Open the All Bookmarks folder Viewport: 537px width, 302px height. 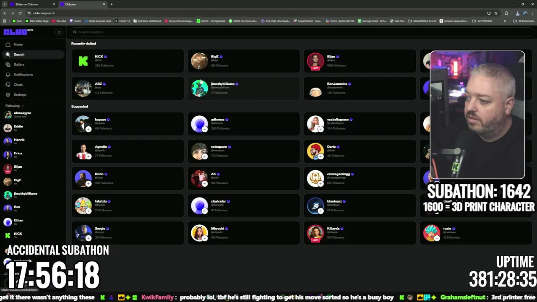tap(524, 21)
